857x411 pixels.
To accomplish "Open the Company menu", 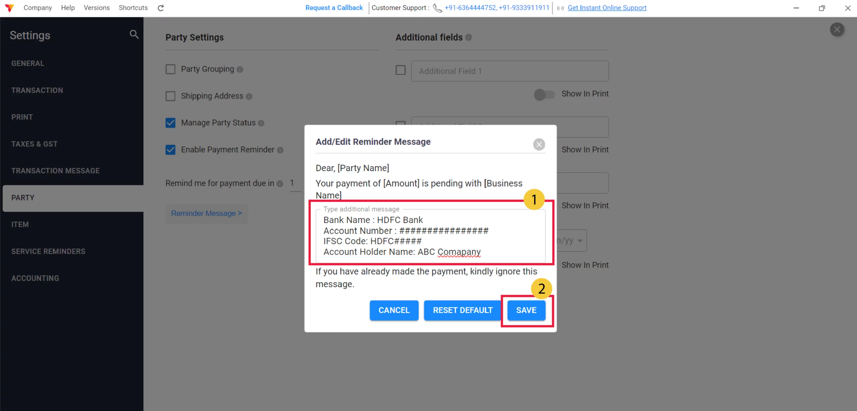I will (37, 8).
